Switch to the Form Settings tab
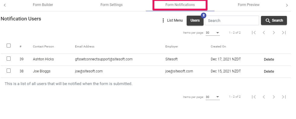 (x=111, y=5)
